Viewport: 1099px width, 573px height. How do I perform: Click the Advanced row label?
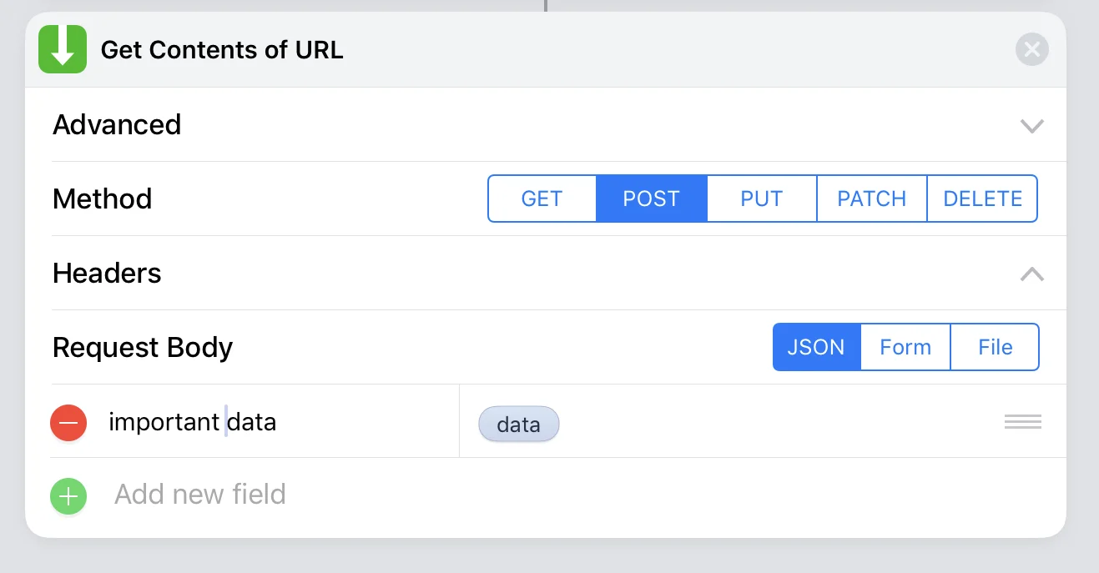117,124
